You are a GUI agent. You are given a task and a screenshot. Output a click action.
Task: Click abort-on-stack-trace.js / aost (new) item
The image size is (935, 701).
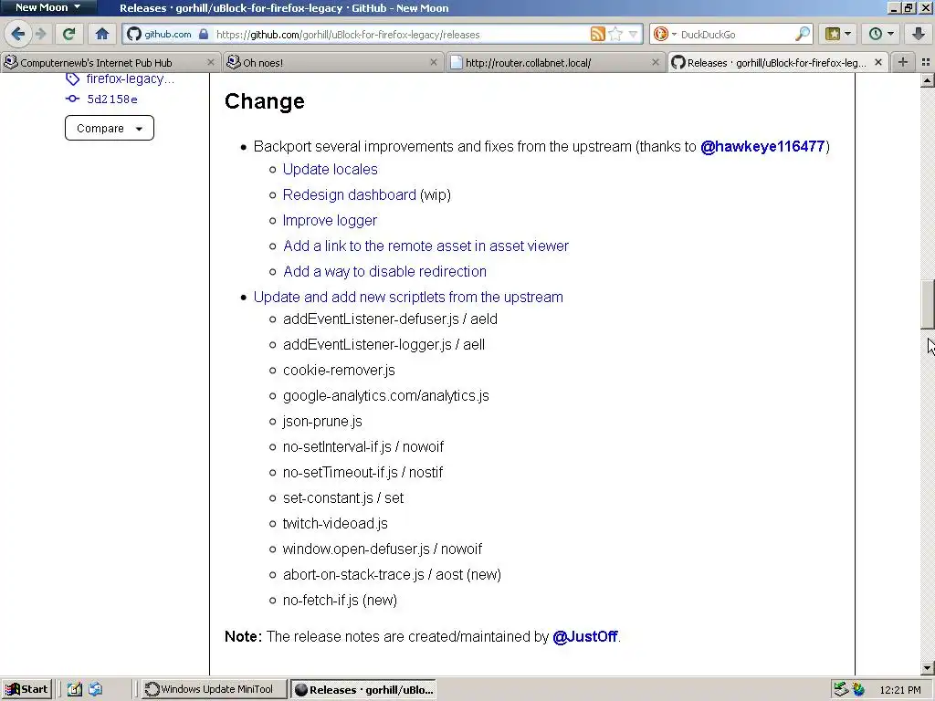coord(392,575)
